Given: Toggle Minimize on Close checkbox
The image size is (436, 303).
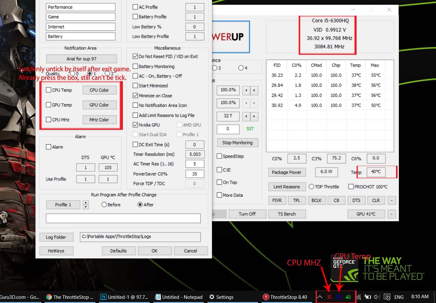Looking at the screenshot, I should pos(135,96).
